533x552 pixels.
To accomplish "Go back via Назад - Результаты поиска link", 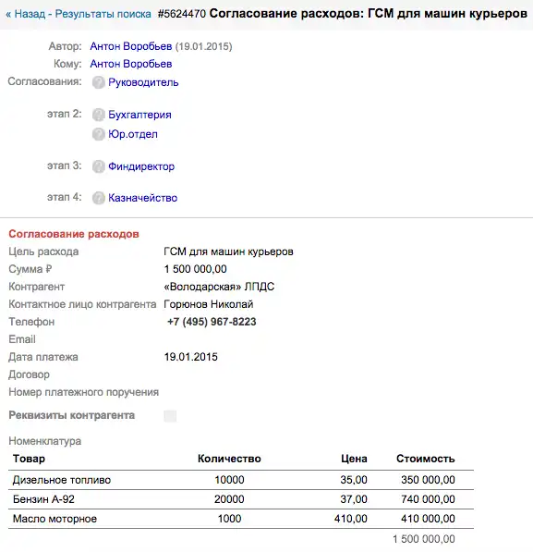I will [79, 14].
